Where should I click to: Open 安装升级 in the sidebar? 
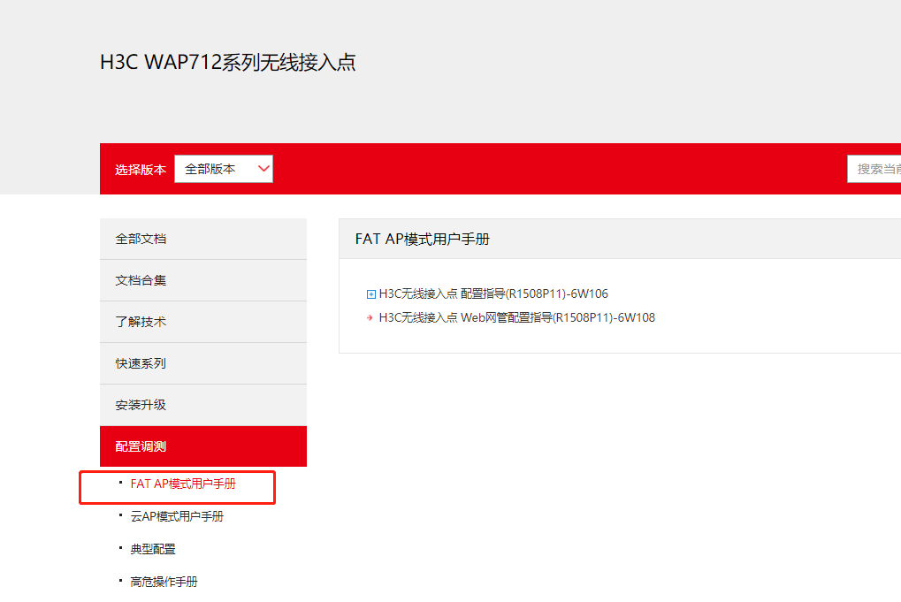point(203,405)
